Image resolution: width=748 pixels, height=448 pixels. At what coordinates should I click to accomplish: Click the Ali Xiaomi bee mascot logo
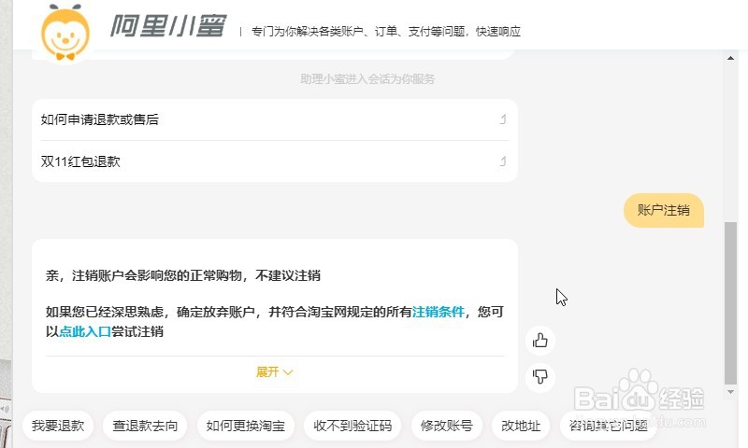pyautogui.click(x=65, y=33)
